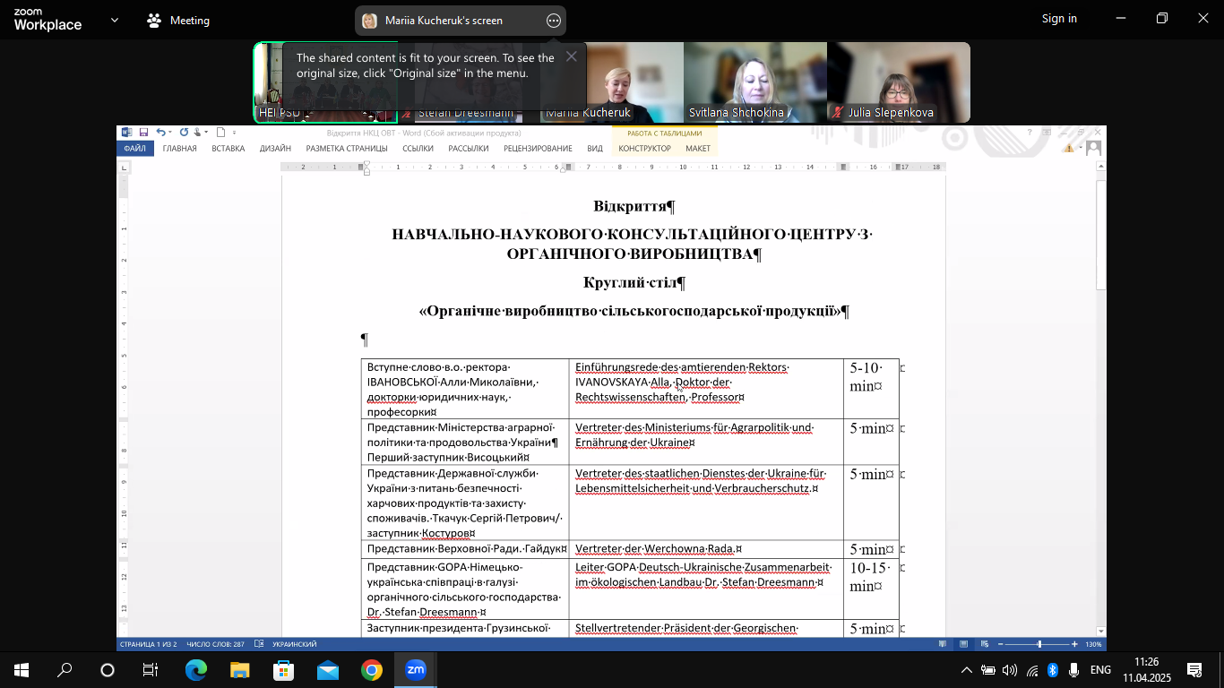Click the Sign in link
The height and width of the screenshot is (688, 1224).
point(1059,19)
